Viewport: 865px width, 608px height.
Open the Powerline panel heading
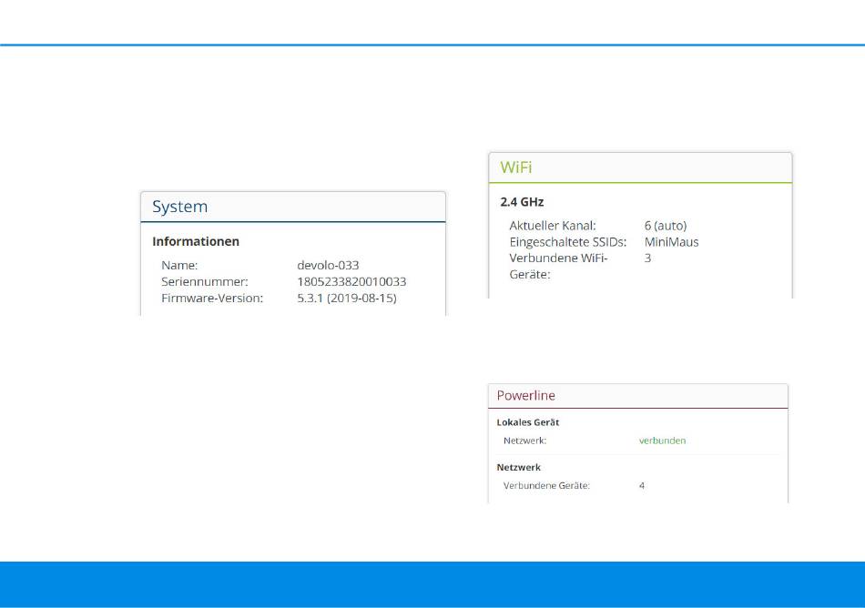525,395
